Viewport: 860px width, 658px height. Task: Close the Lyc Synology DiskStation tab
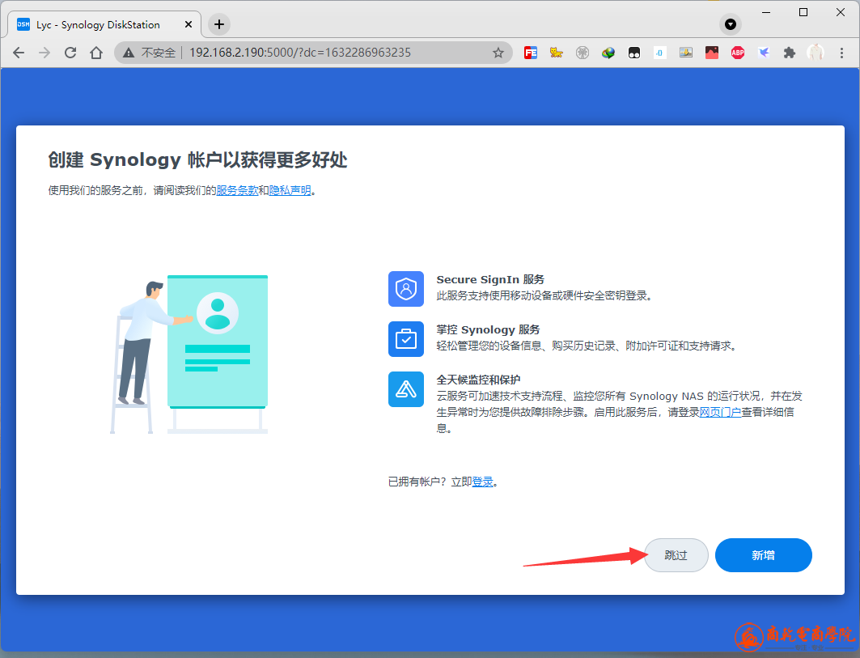coord(189,25)
